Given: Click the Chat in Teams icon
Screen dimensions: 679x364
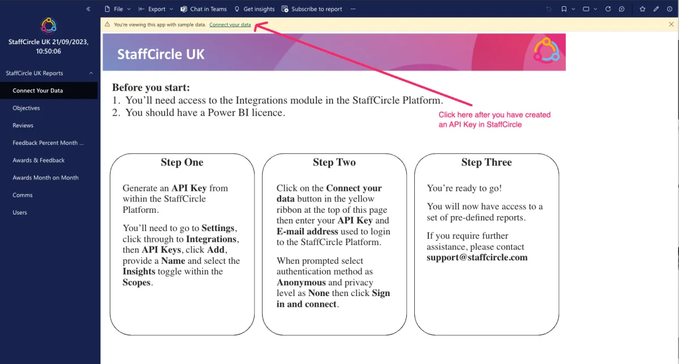Looking at the screenshot, I should click(x=184, y=9).
